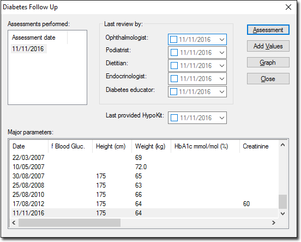Open the Endocrinologist date dropdown
This screenshot has width=301, height=242.
coord(222,78)
